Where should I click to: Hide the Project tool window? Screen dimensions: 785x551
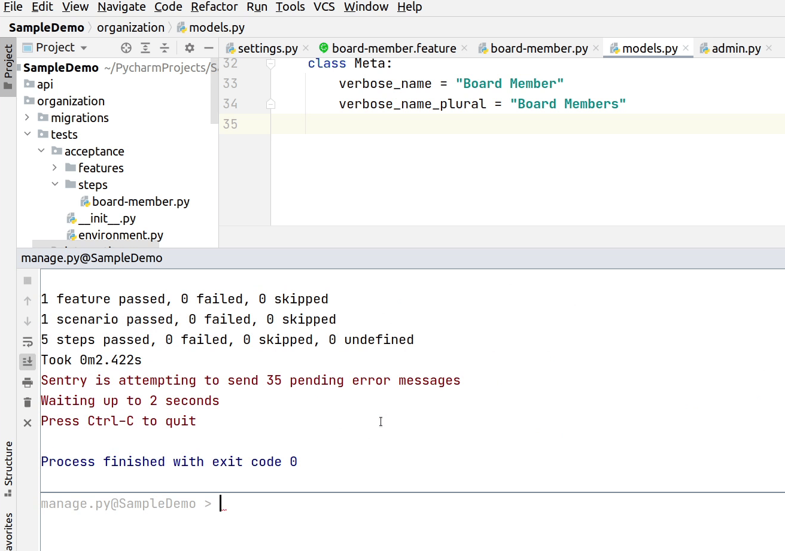pyautogui.click(x=208, y=48)
